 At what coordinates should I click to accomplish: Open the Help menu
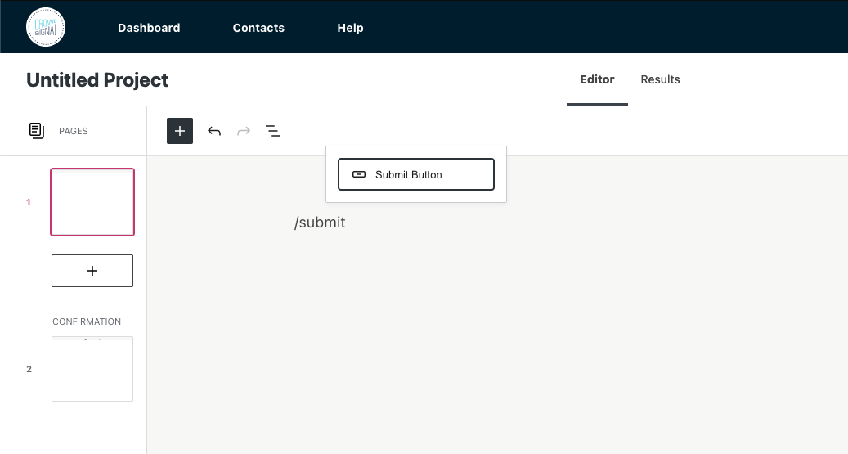[x=350, y=28]
